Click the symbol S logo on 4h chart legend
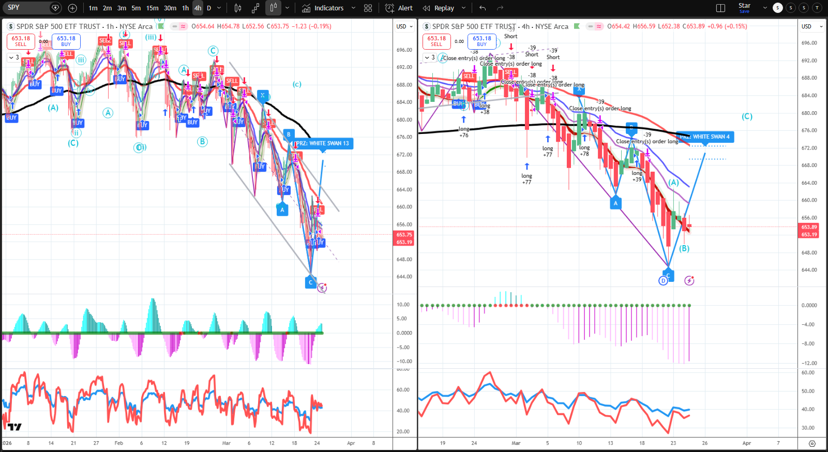828x452 pixels. (427, 26)
